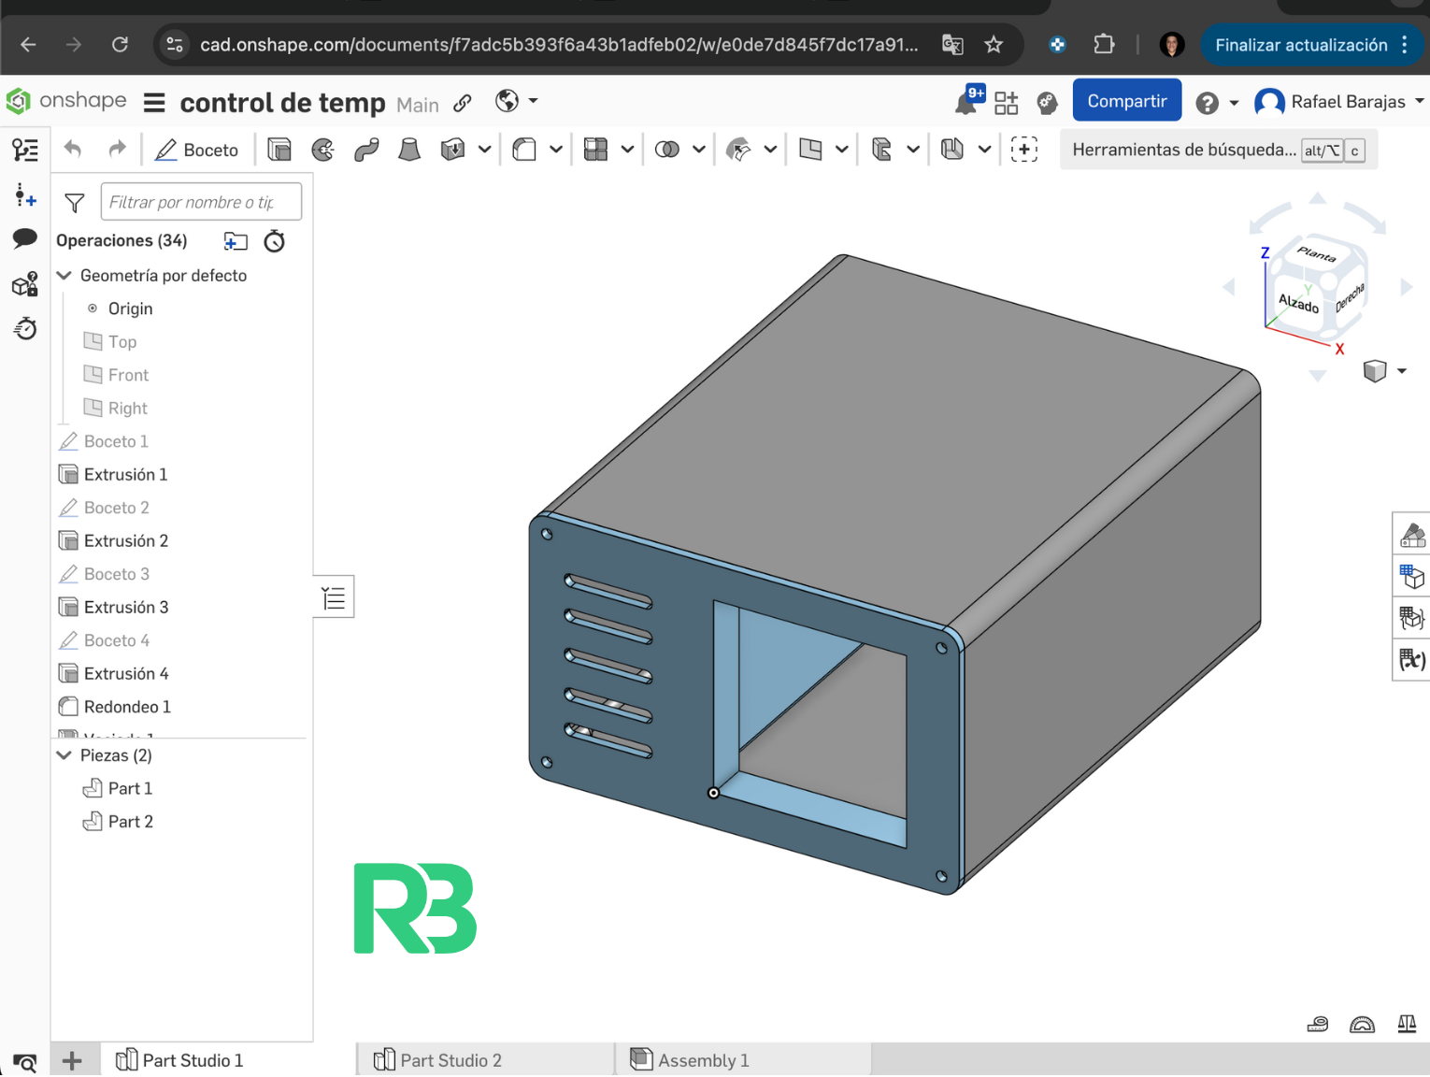The image size is (1430, 1077).
Task: Click the onshape logo
Action: click(67, 100)
